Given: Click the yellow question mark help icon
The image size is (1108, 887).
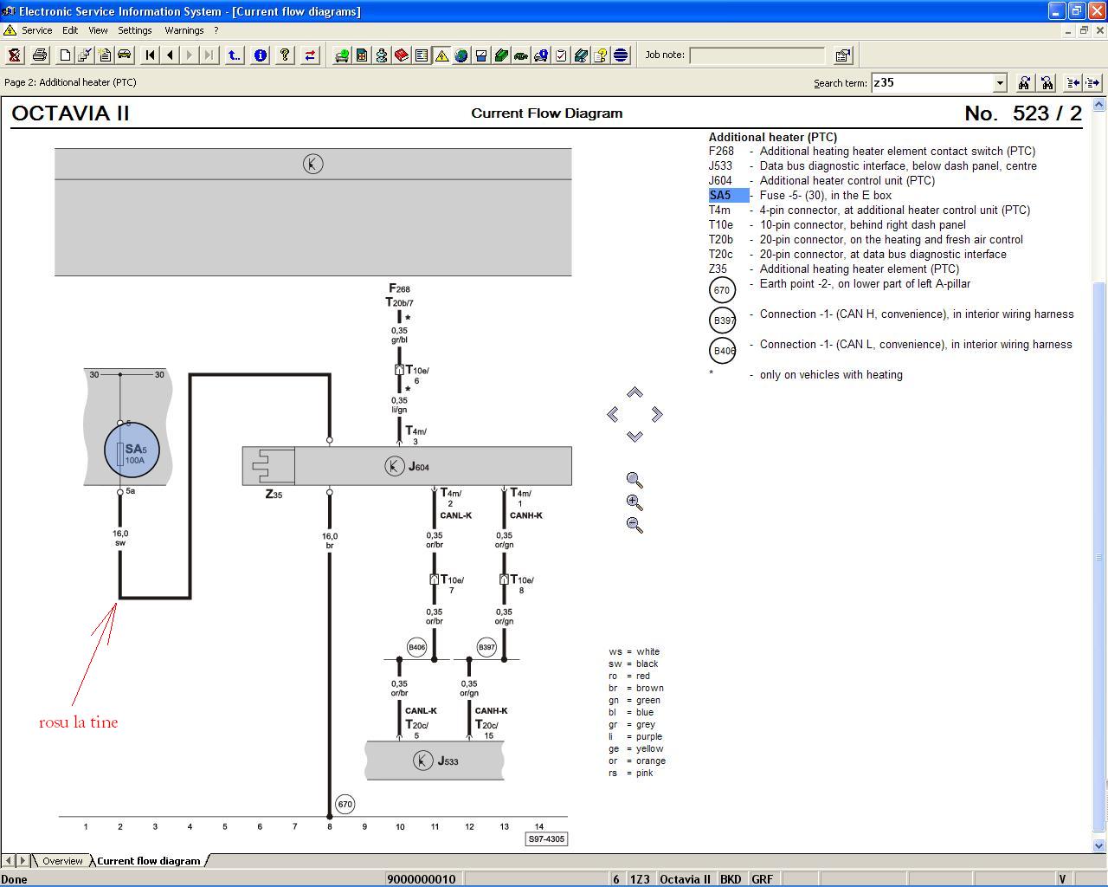Looking at the screenshot, I should point(285,55).
